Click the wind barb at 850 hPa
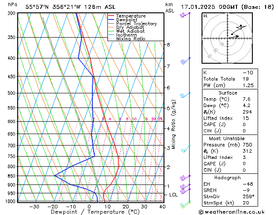 [185, 178]
